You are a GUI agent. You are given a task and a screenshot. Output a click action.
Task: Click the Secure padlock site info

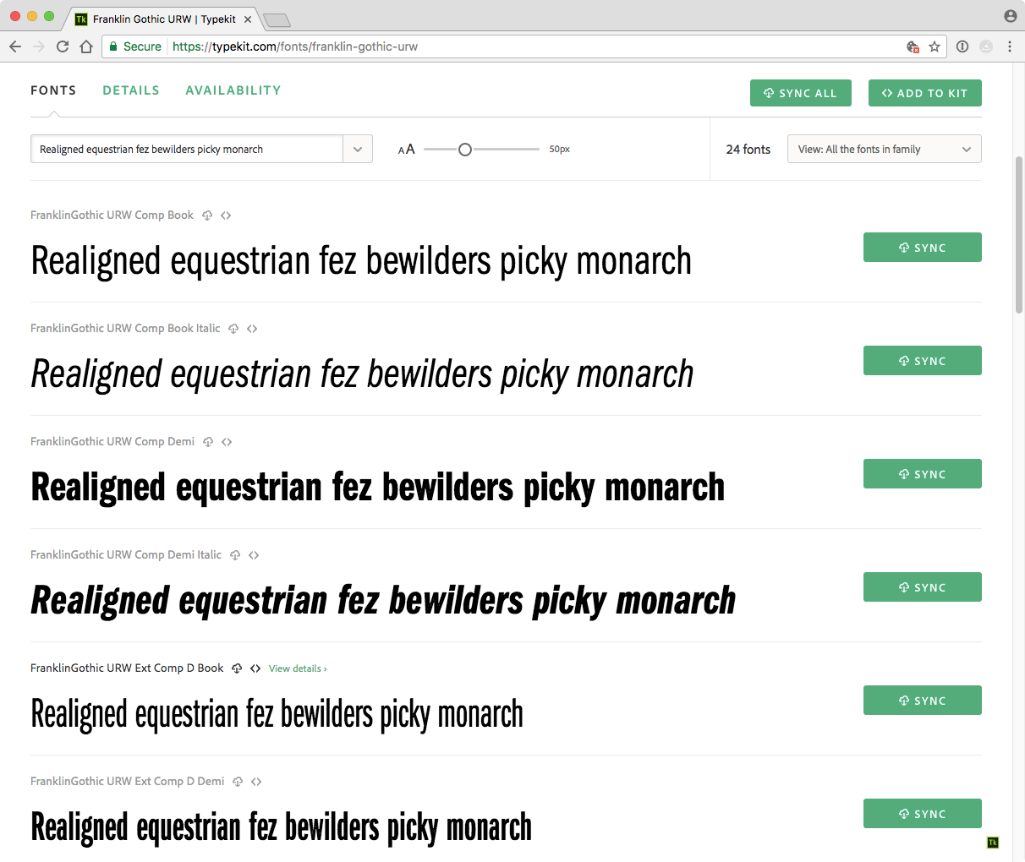pos(135,46)
